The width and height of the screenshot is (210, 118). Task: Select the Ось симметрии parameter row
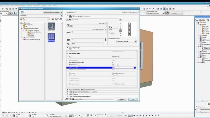(101, 75)
